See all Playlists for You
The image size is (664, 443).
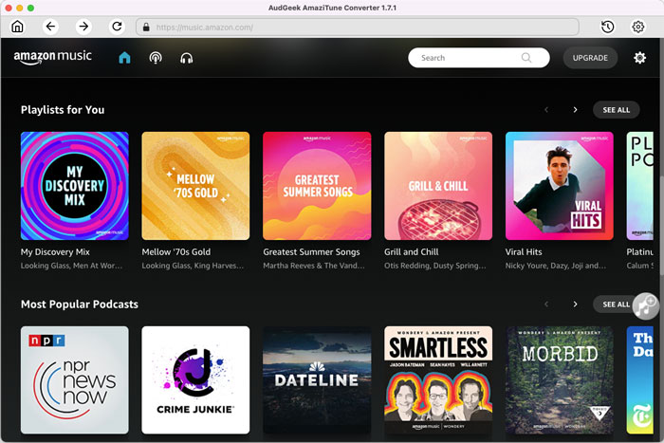[x=616, y=110]
